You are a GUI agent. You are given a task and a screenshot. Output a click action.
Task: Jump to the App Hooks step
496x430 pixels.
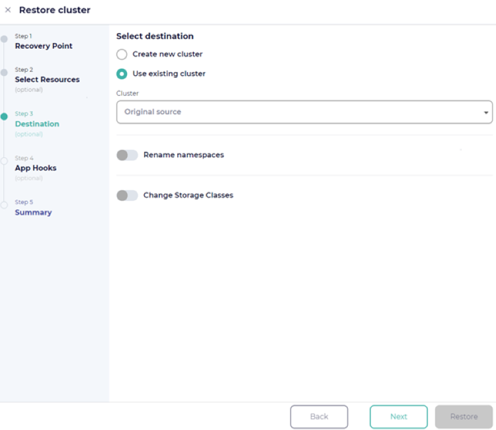coord(36,168)
